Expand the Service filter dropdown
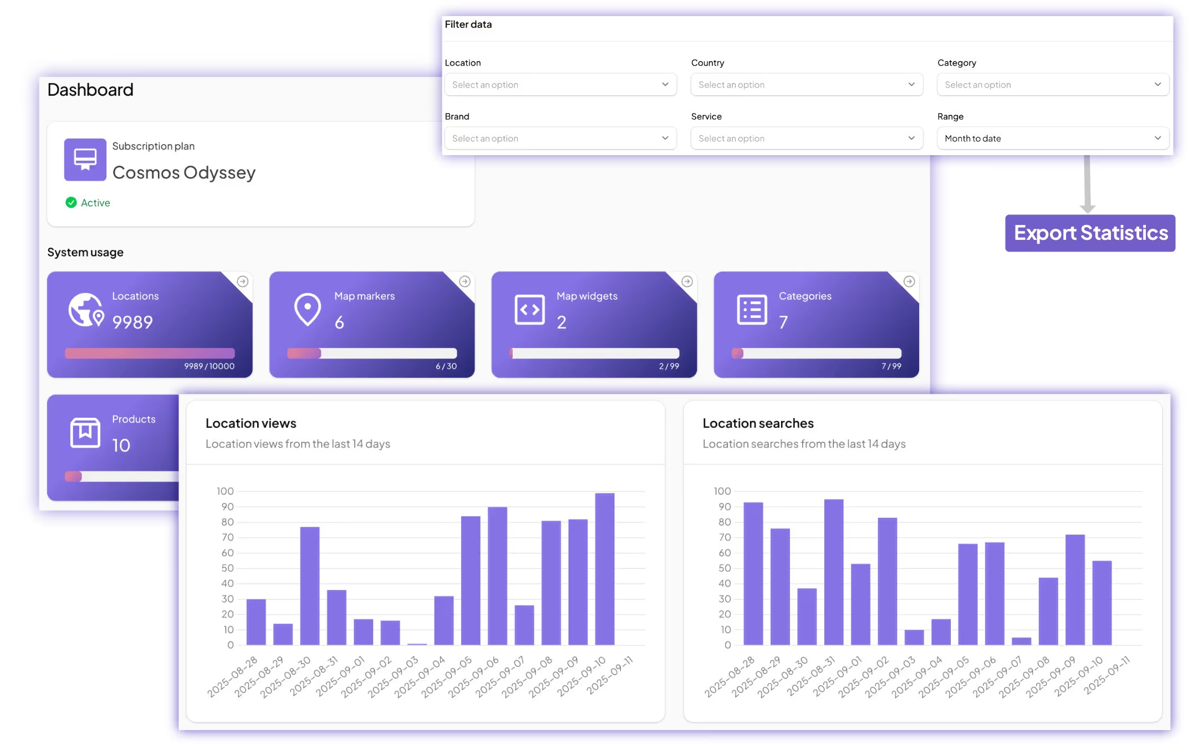The image size is (1188, 744). (806, 138)
